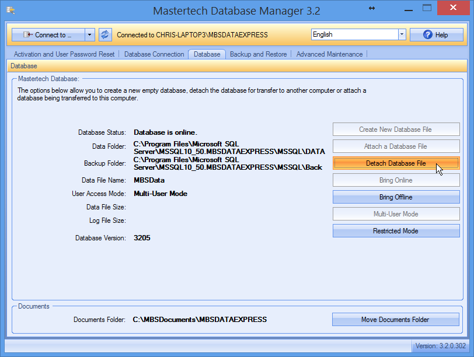Close the Mastertech Database Manager window
Viewport: 474px width, 357px height.
(453, 8)
